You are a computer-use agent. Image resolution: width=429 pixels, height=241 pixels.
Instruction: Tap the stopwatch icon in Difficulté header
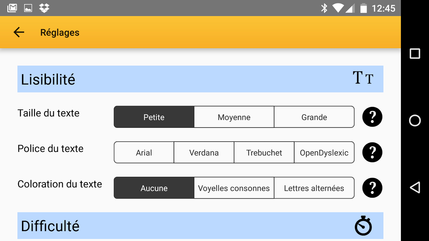363,226
